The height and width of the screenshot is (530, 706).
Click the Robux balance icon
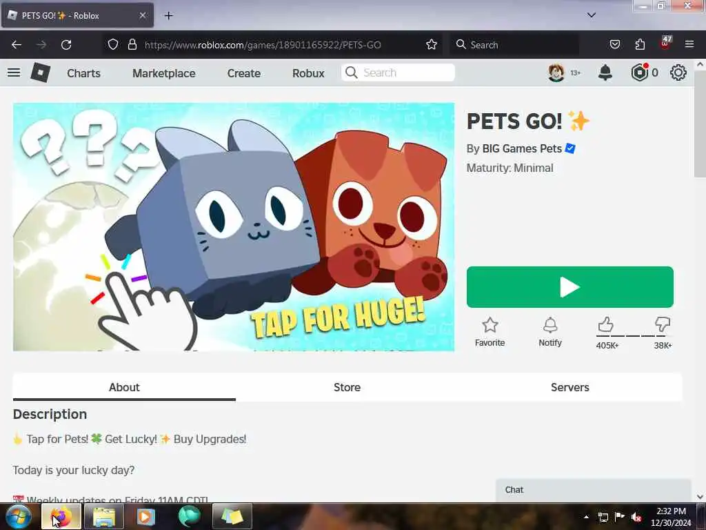(639, 72)
